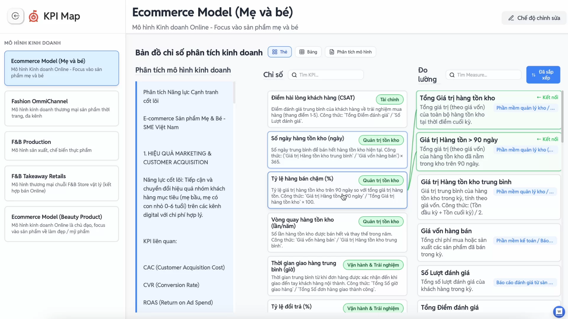Screen dimensions: 568x319
Task: Select the Fashion OmmiChannel business model
Action: [x=62, y=108]
